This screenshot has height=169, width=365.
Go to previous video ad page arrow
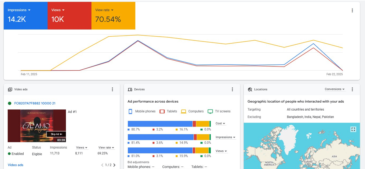pyautogui.click(x=102, y=165)
